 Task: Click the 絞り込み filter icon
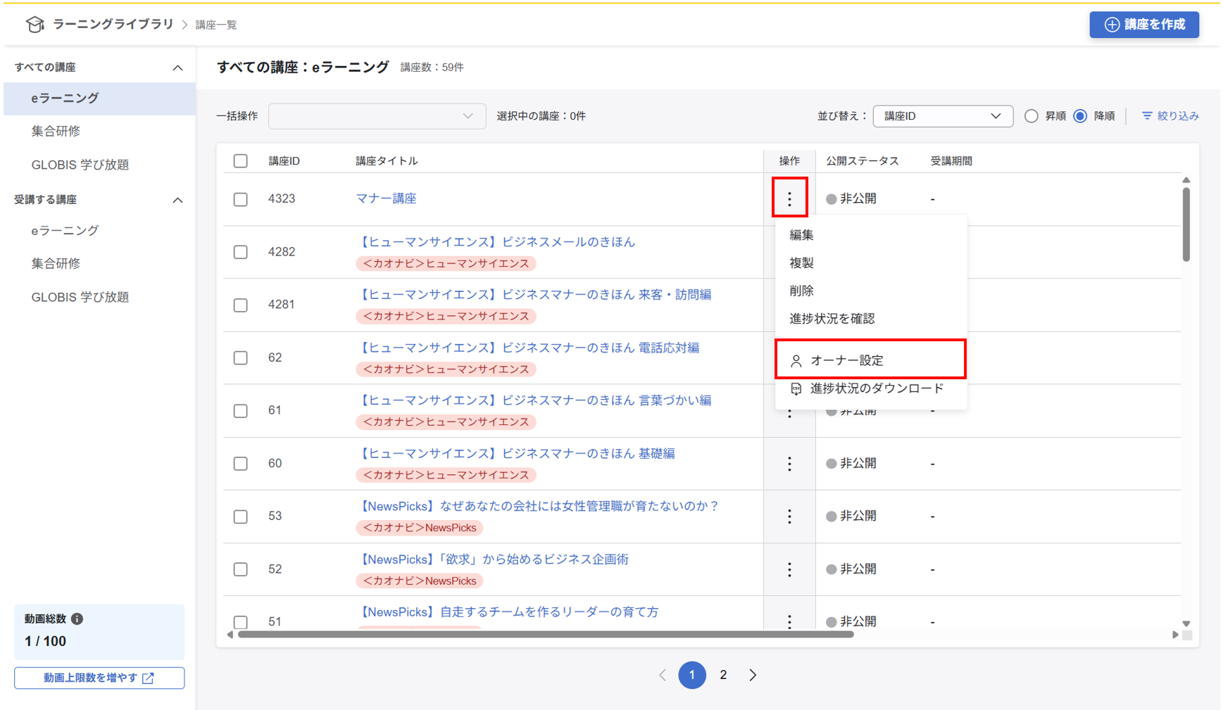(1147, 116)
